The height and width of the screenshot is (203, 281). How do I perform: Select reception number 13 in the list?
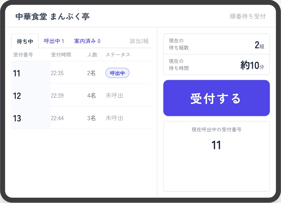(17, 118)
